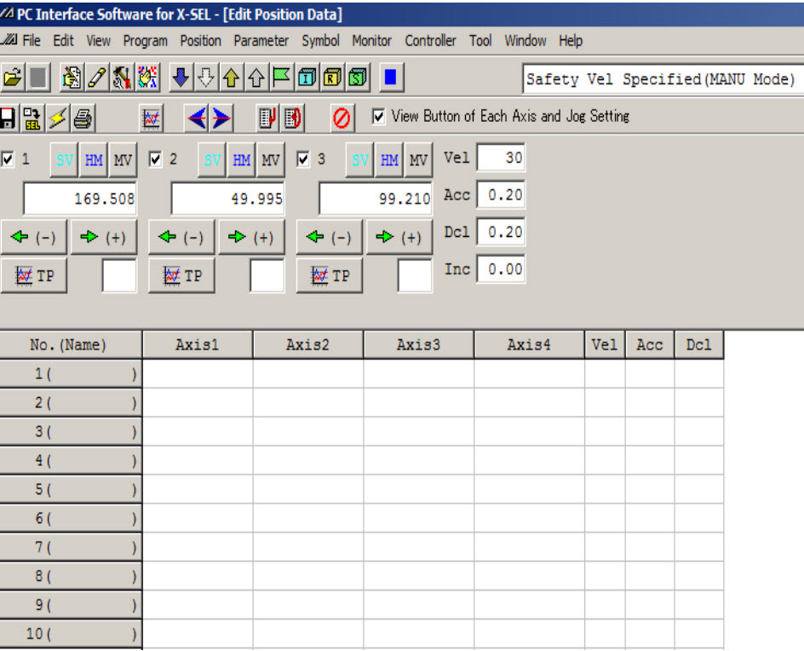The height and width of the screenshot is (651, 804).
Task: Click the solid blue down arrow icon
Action: (181, 78)
